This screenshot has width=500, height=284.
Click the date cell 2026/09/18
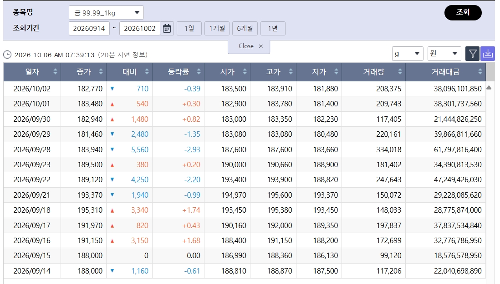32,210
